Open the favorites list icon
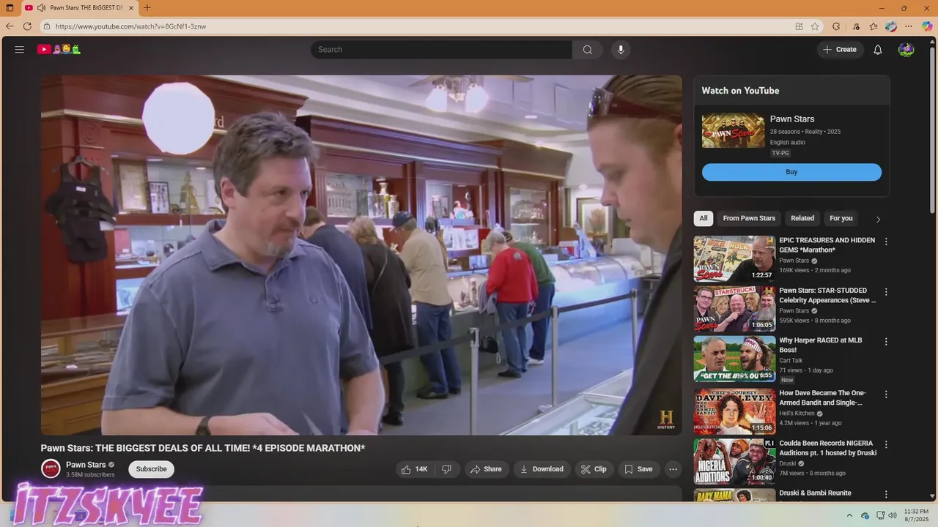The height and width of the screenshot is (527, 938). click(x=873, y=26)
